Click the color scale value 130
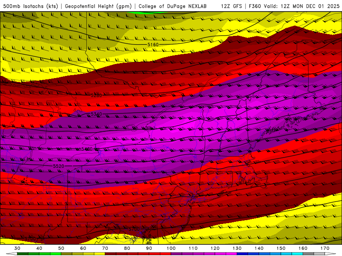 [x=237, y=248]
